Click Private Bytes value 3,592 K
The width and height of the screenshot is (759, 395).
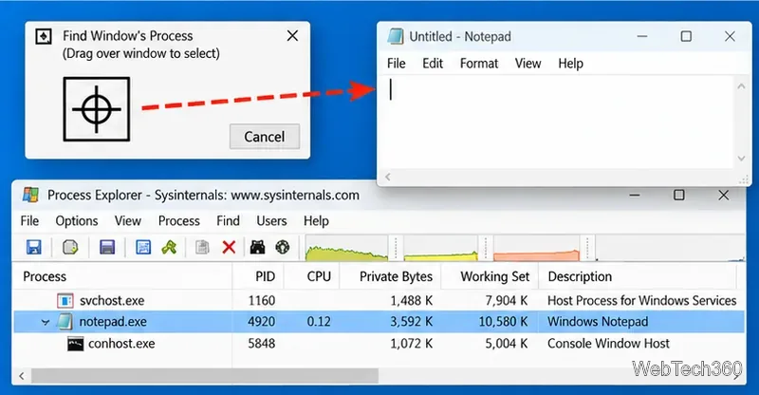pyautogui.click(x=412, y=322)
